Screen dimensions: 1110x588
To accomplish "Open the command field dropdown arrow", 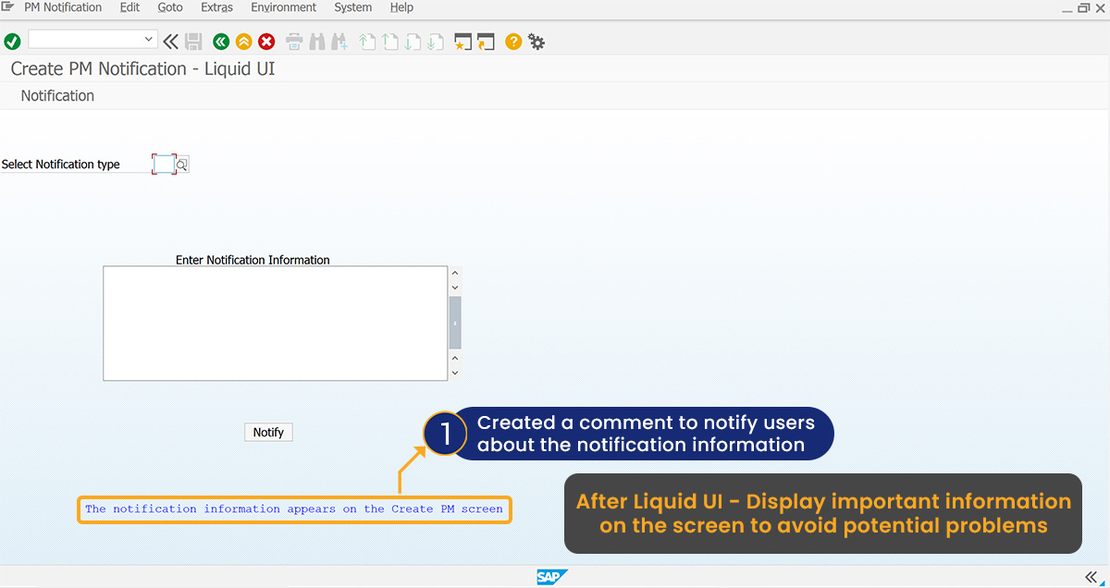I will (x=149, y=40).
